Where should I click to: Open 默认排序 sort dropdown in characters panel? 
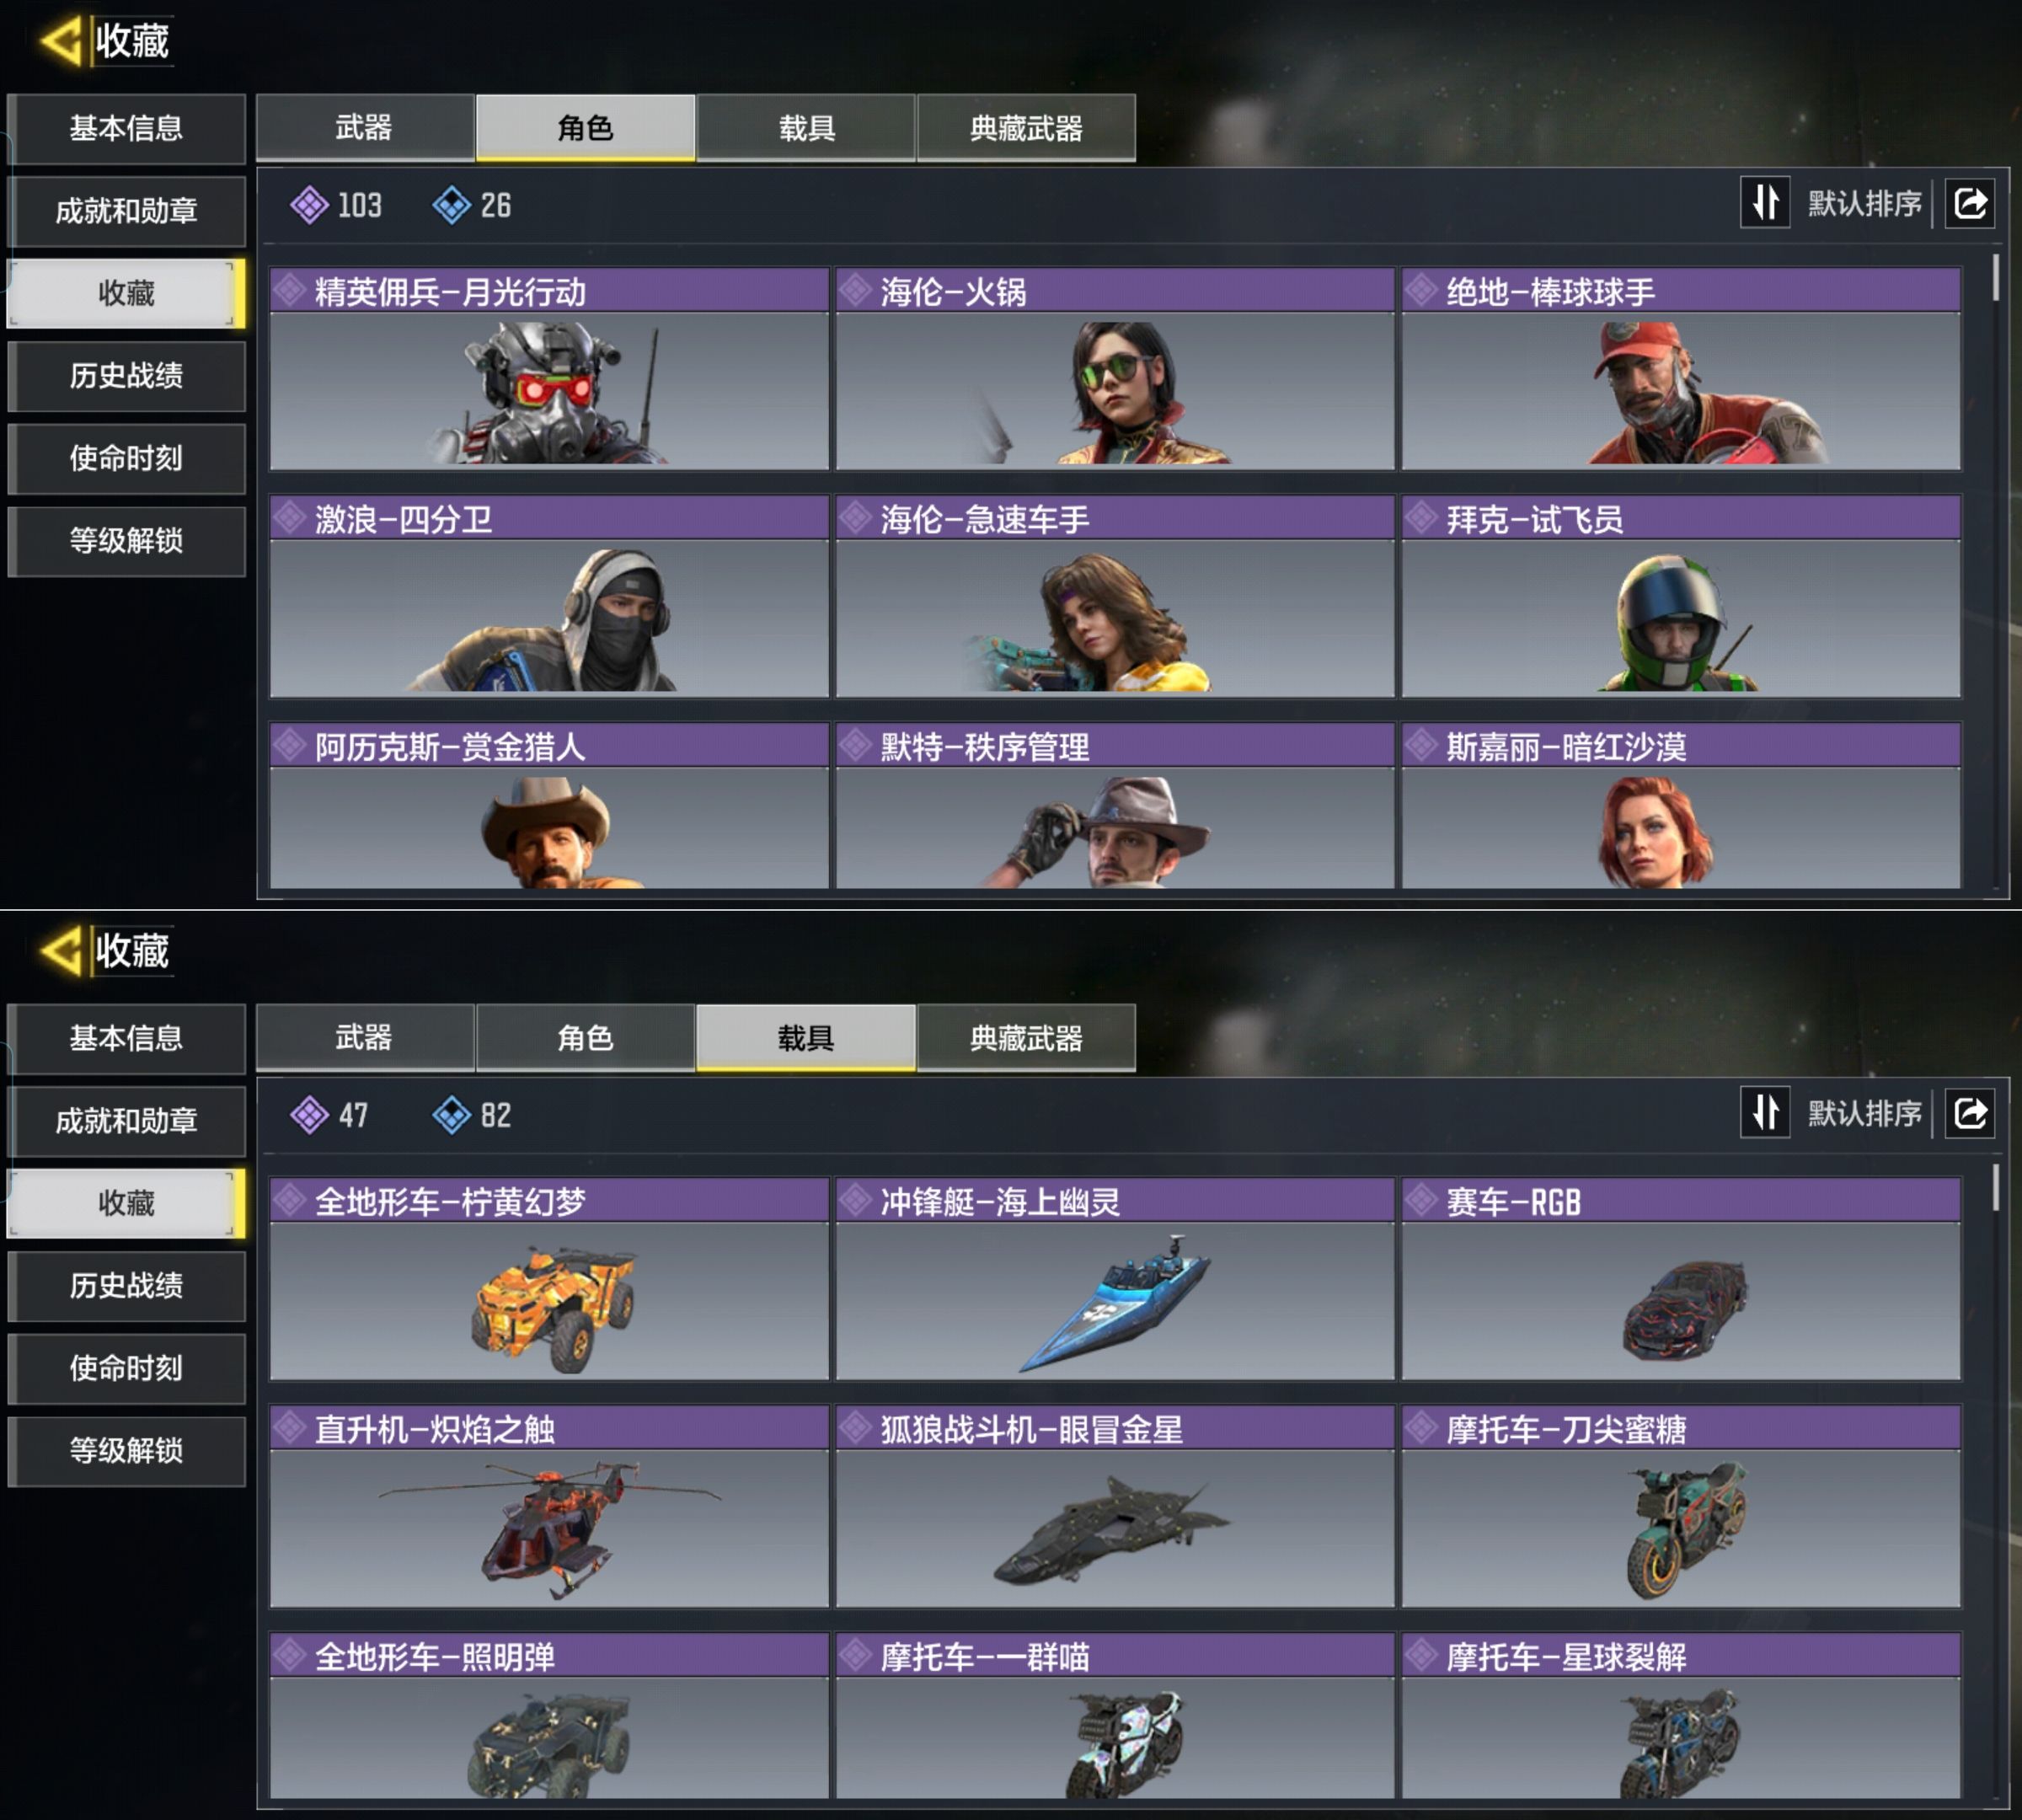(1864, 204)
